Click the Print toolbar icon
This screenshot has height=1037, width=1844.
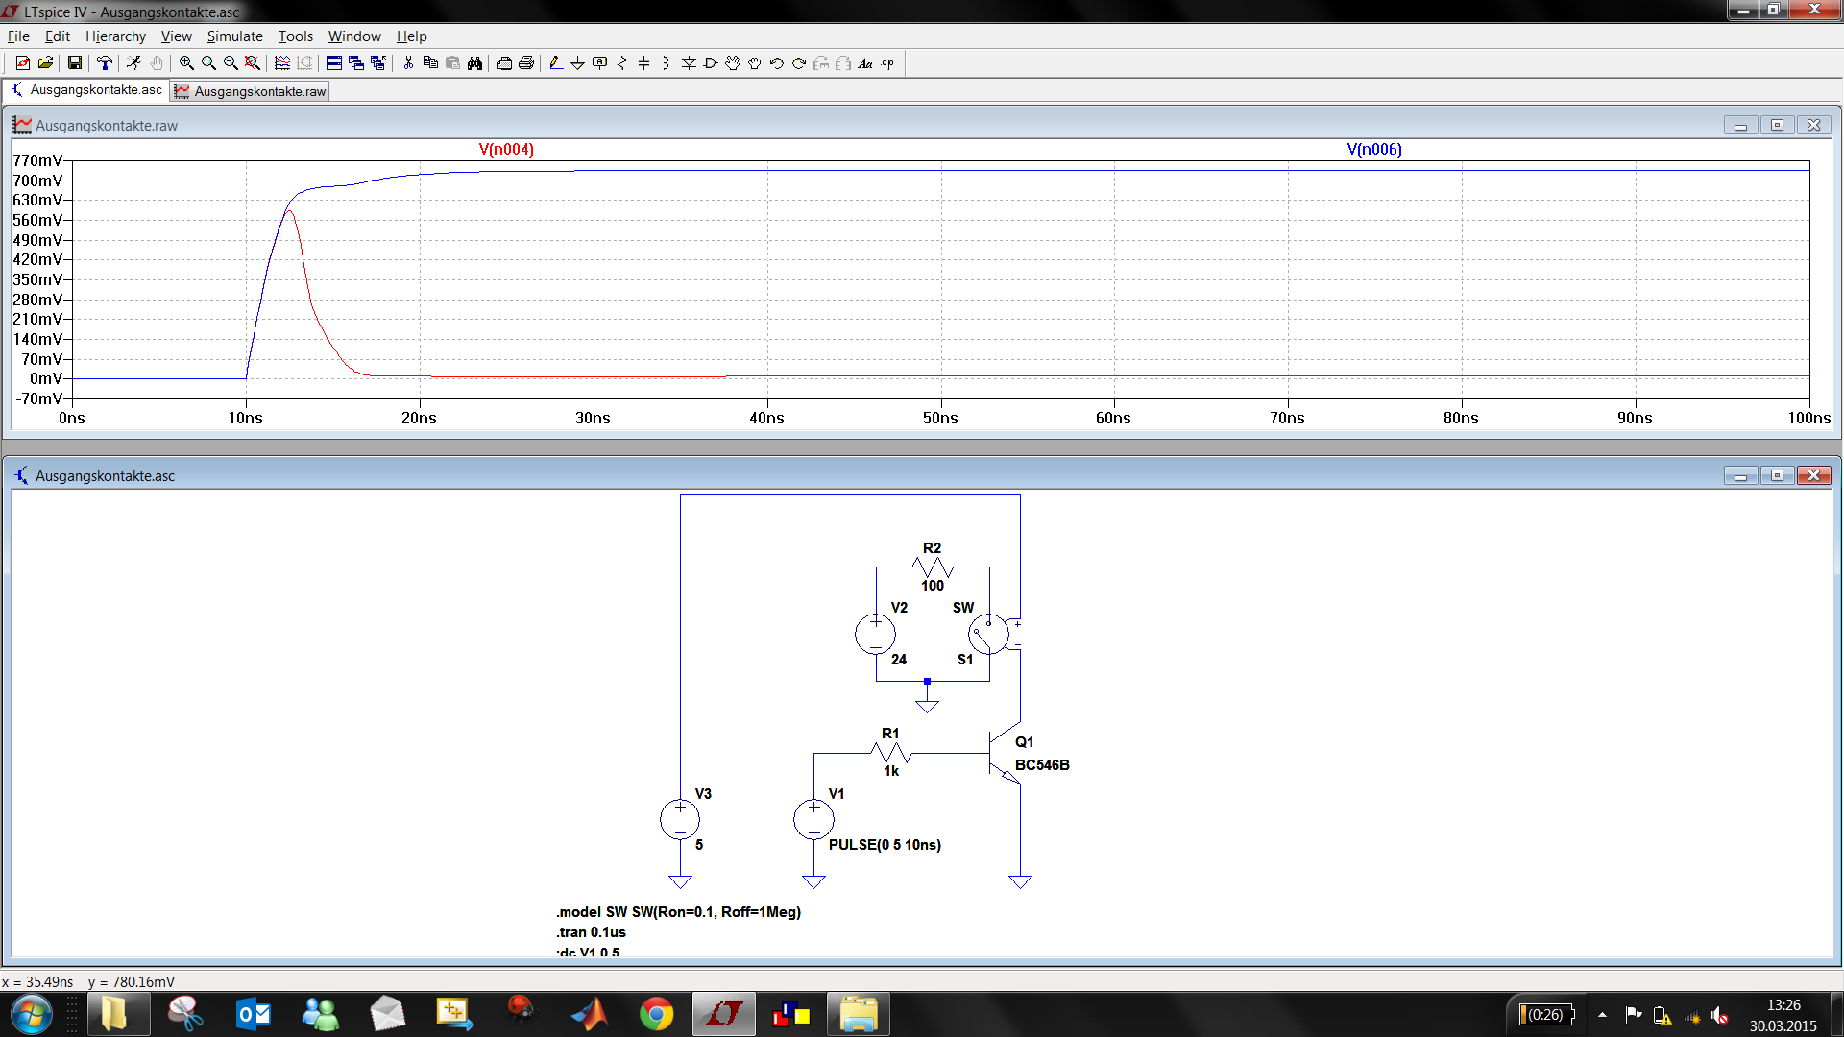pos(526,63)
